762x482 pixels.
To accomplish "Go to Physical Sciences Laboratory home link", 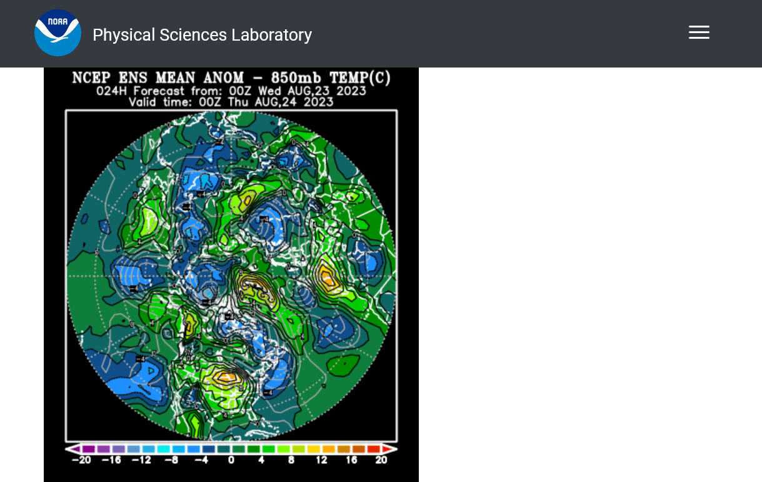I will click(x=202, y=35).
